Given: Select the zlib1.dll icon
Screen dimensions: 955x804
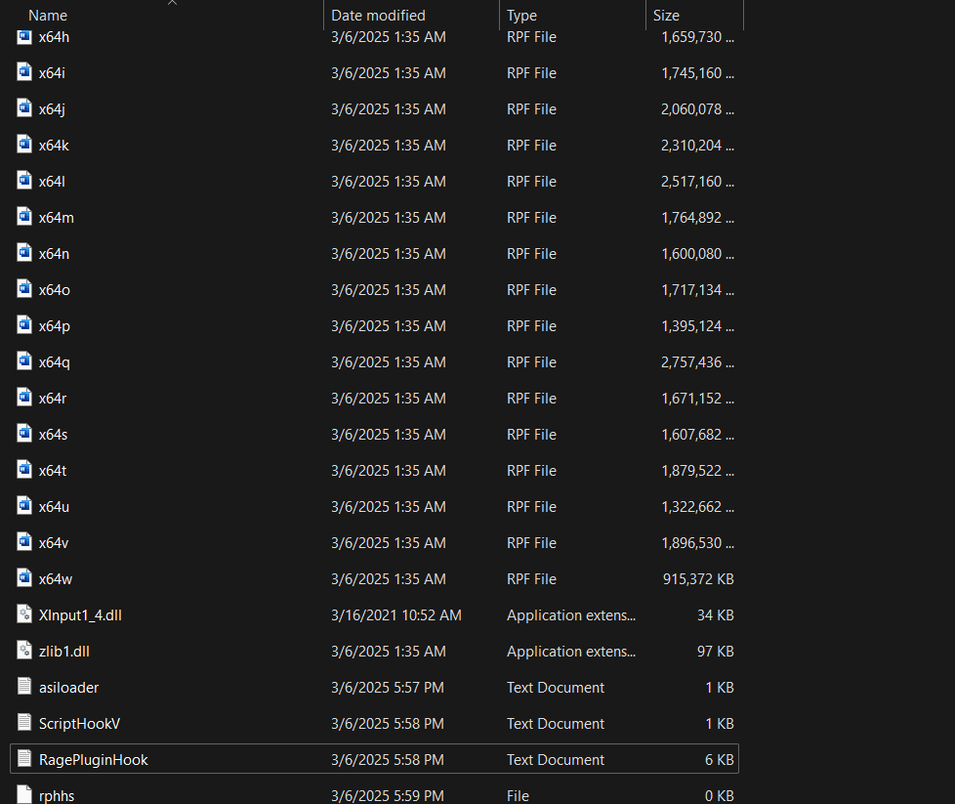Looking at the screenshot, I should click(25, 651).
